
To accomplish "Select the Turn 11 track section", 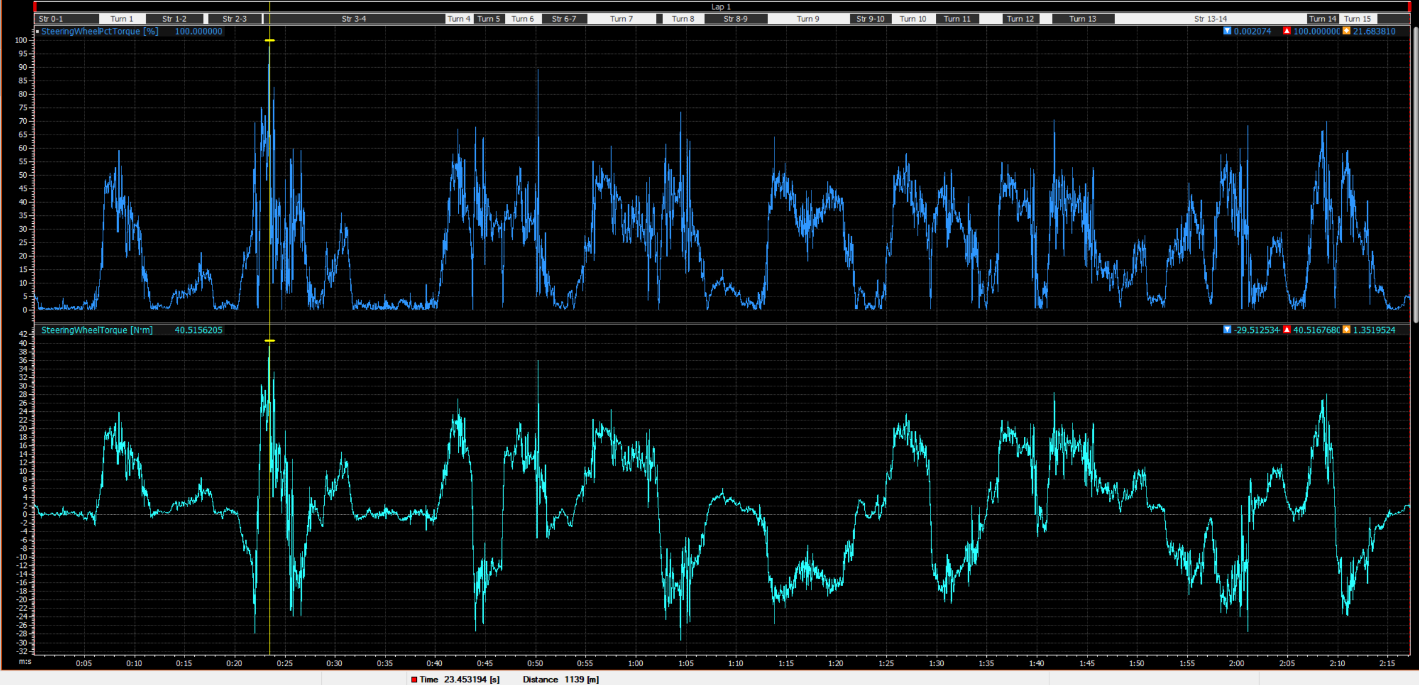I will pos(957,19).
